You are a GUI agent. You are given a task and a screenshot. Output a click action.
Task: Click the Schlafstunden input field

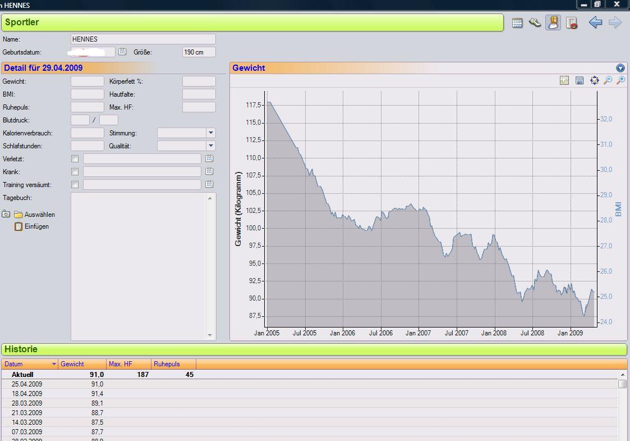pos(87,146)
